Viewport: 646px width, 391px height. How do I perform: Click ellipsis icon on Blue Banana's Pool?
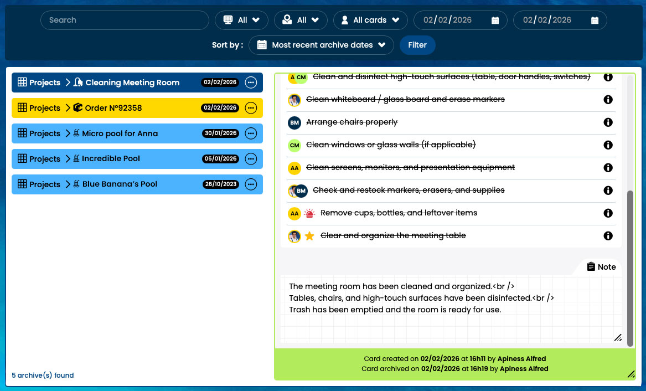[251, 184]
